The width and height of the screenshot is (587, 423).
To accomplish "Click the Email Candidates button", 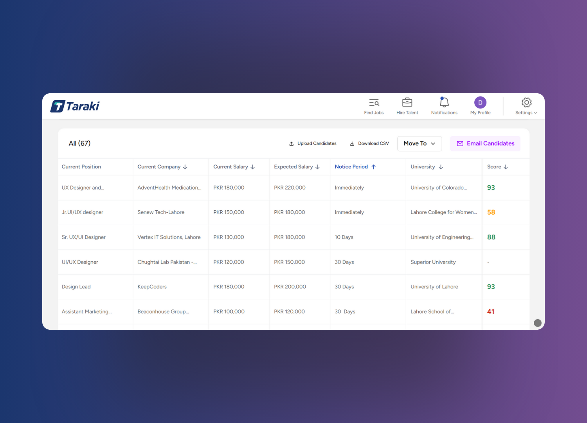I will (x=485, y=144).
